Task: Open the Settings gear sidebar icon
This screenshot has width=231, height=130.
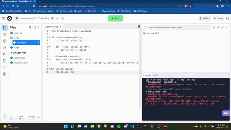Action: pos(5,74)
